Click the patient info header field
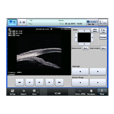Screen dimensions: 114x114 pos(56,22)
